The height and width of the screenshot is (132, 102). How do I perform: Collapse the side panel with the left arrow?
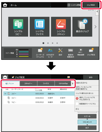(x=97, y=11)
